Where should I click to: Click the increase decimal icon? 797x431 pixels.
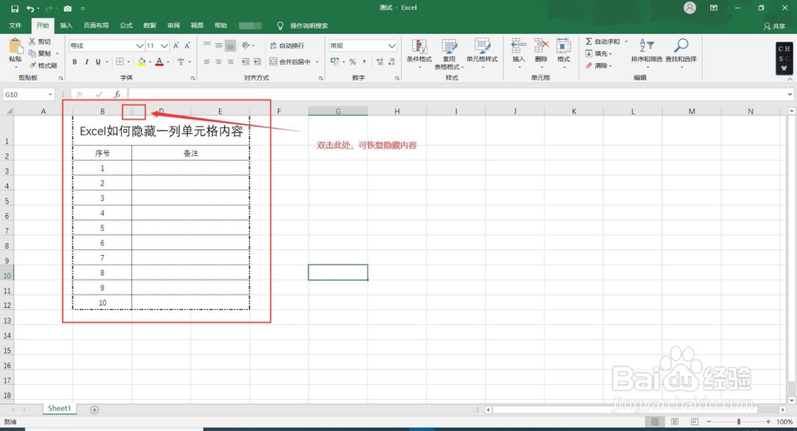pos(379,61)
